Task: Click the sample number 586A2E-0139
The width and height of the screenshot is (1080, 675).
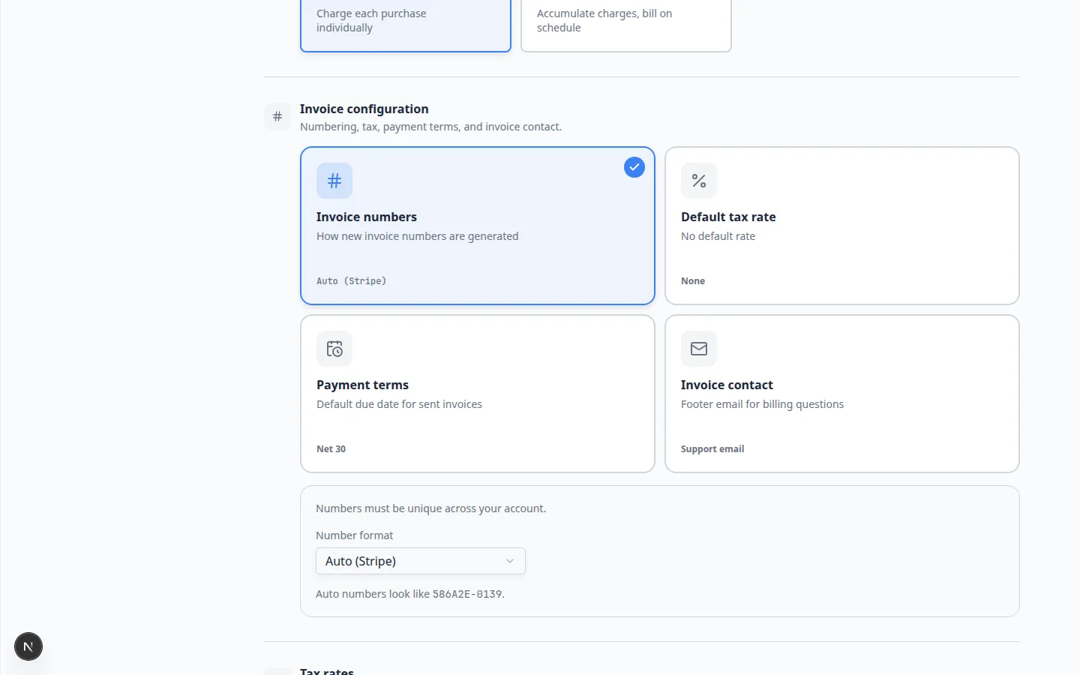Action: [x=467, y=594]
